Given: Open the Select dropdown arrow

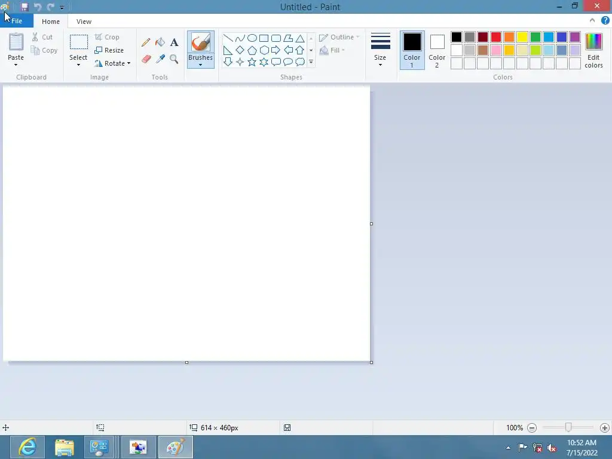Looking at the screenshot, I should click(x=78, y=65).
